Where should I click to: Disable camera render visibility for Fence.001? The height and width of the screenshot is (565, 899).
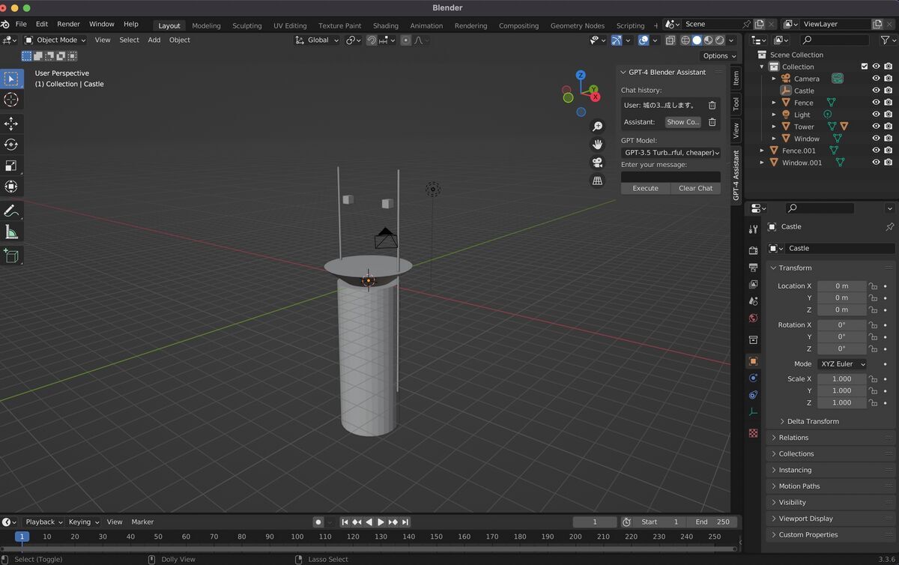pyautogui.click(x=889, y=150)
